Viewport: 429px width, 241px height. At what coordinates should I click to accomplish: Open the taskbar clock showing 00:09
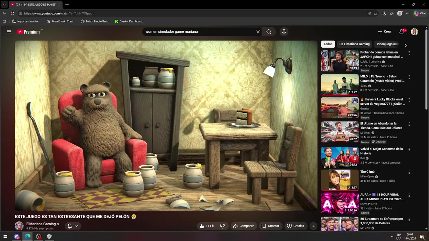(410, 236)
